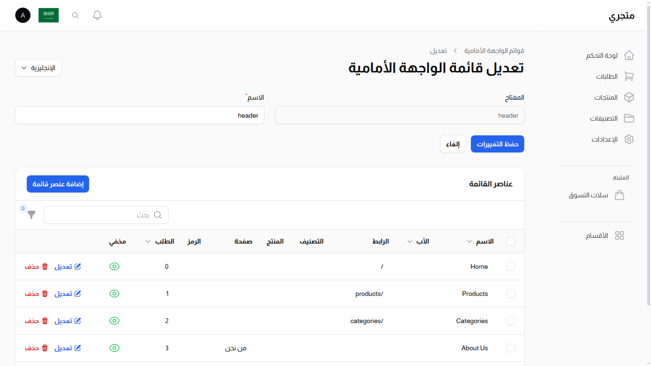Expand the الطلب column sort arrow
This screenshot has height=366, width=651.
[x=148, y=241]
